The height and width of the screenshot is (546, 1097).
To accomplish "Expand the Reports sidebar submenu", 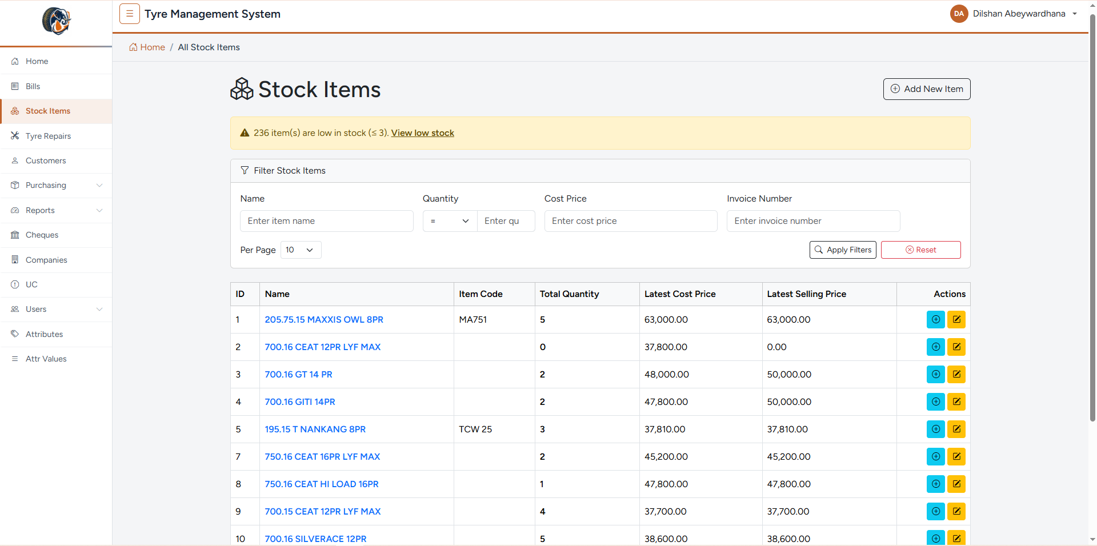I will click(56, 210).
